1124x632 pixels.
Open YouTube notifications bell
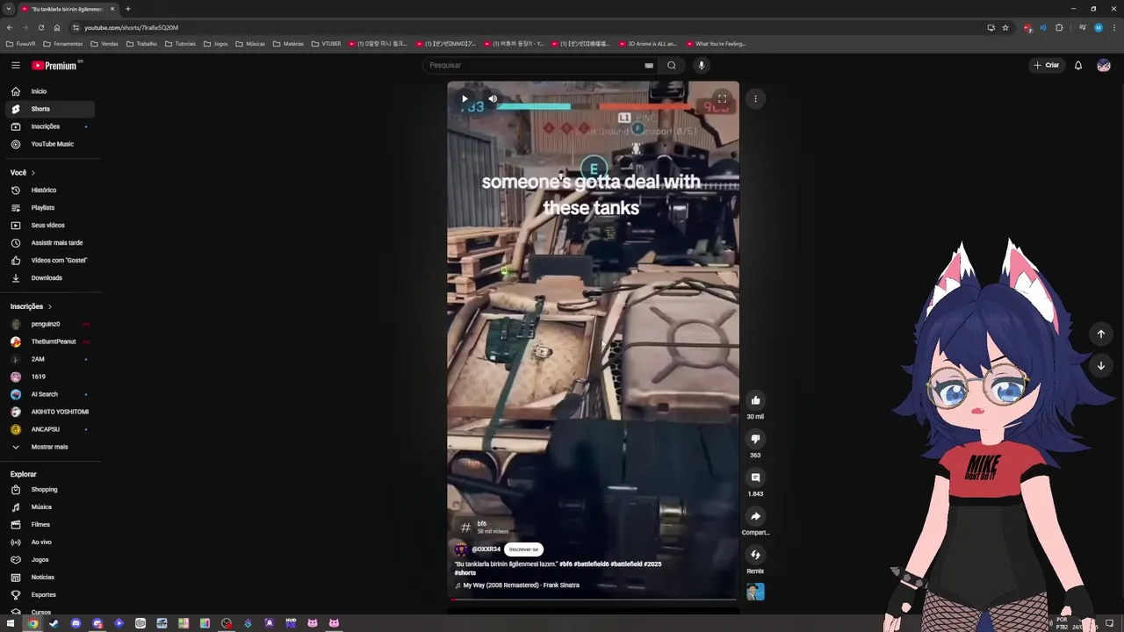[1078, 65]
